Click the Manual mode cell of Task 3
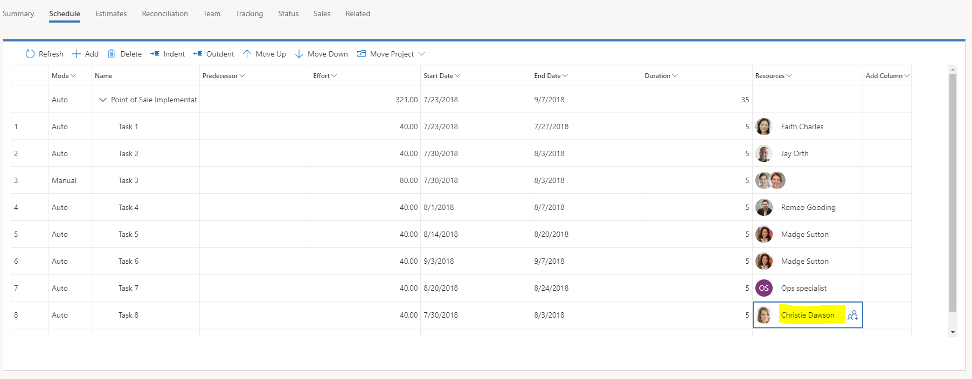Viewport: 972px width, 379px height. click(70, 180)
